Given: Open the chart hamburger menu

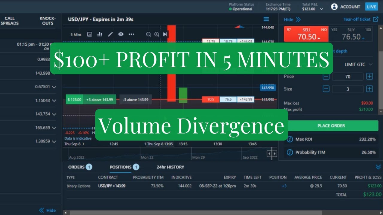Looking at the screenshot, I should pyautogui.click(x=266, y=19).
